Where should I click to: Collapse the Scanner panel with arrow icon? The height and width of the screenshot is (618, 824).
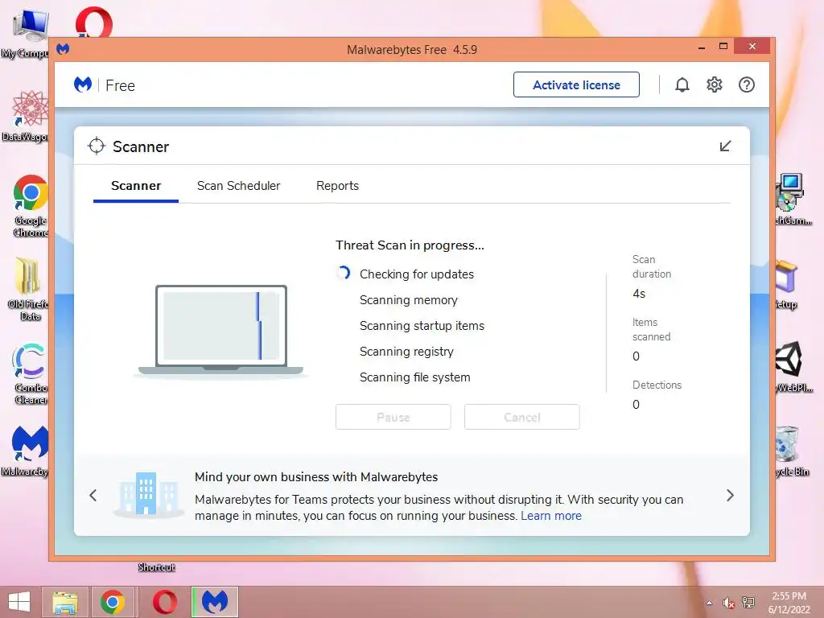click(725, 146)
